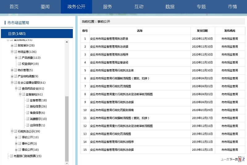Image resolution: width=247 pixels, height=165 pixels.
Task: Expand the 事后公开(18) tree node
Action: click(x=16, y=150)
